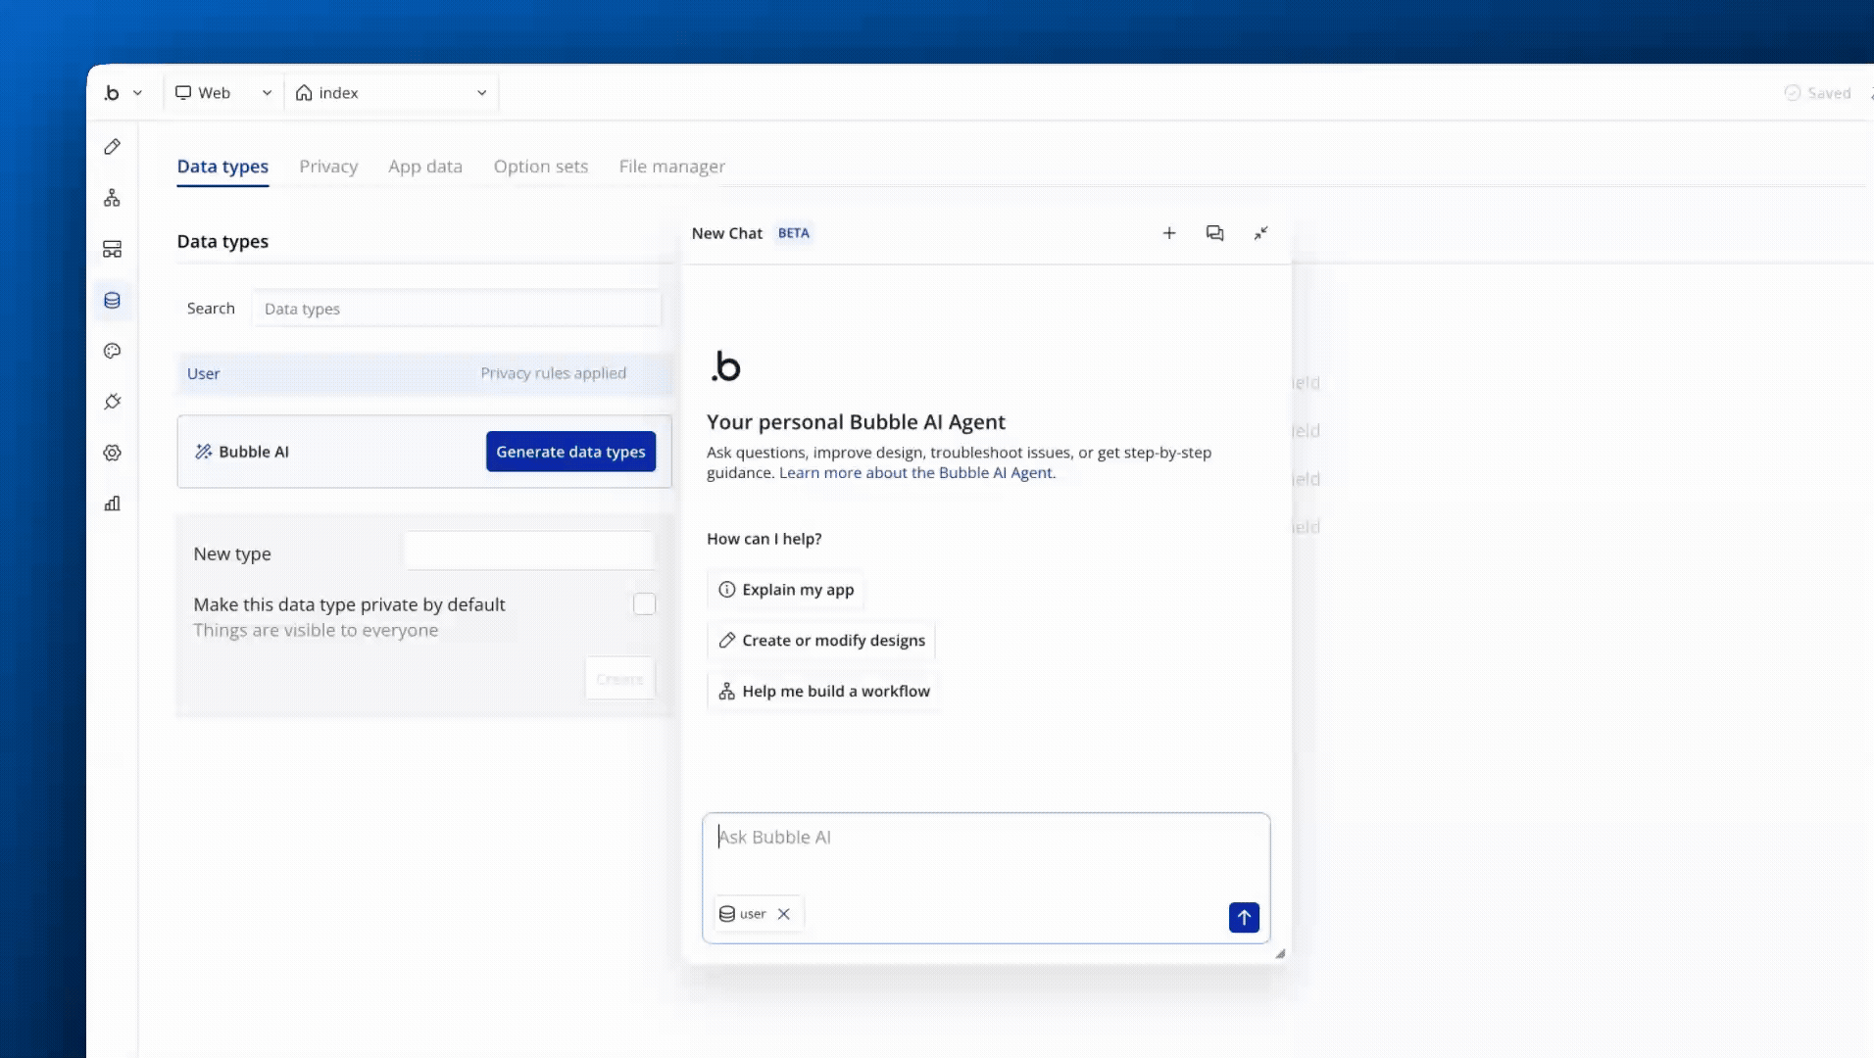
Task: Open the Workflow tab icon in sidebar
Action: point(113,198)
